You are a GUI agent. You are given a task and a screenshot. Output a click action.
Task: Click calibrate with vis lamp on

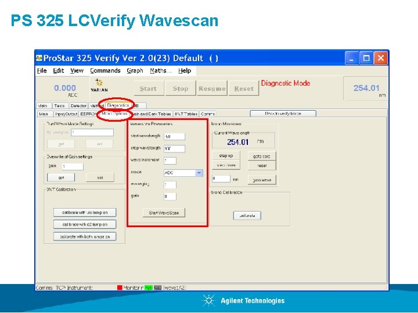(85, 213)
